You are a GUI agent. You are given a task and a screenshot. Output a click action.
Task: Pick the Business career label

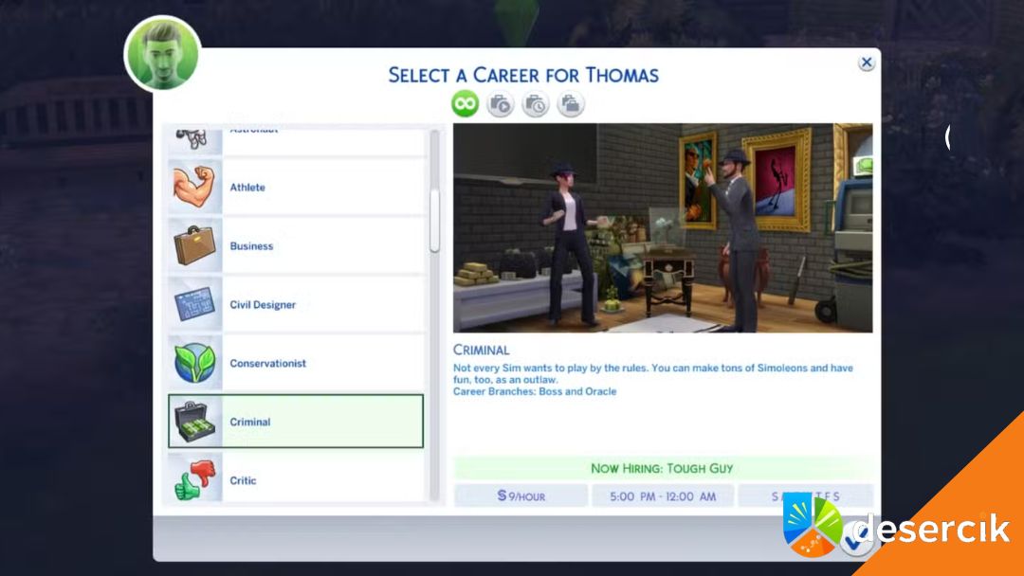click(x=251, y=246)
